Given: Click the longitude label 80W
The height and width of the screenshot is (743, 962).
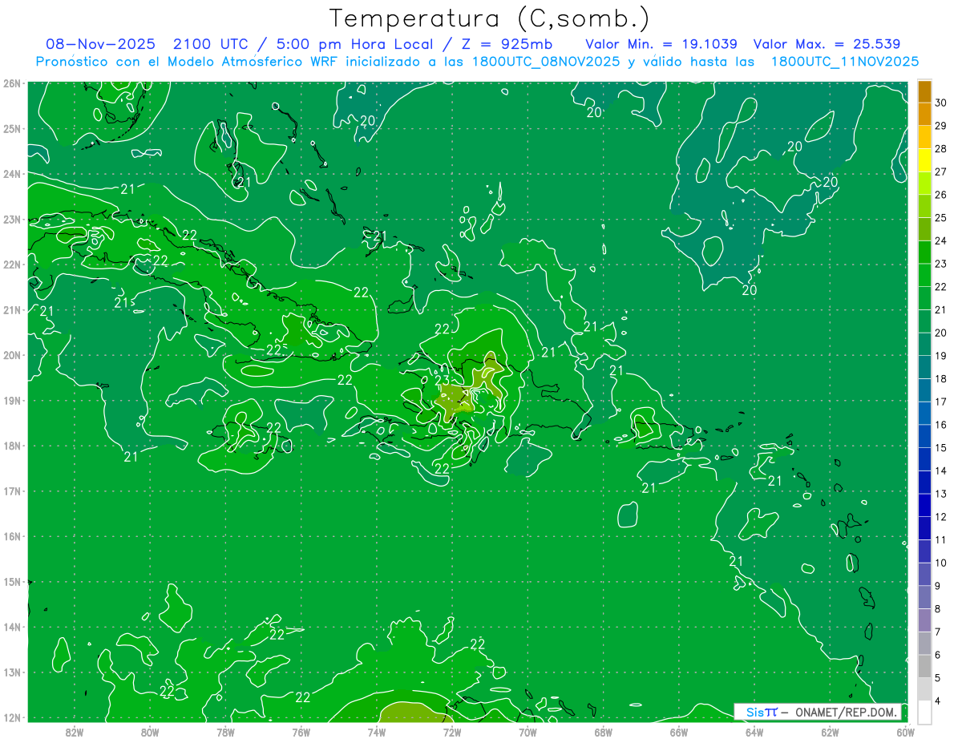Looking at the screenshot, I should pyautogui.click(x=149, y=731).
